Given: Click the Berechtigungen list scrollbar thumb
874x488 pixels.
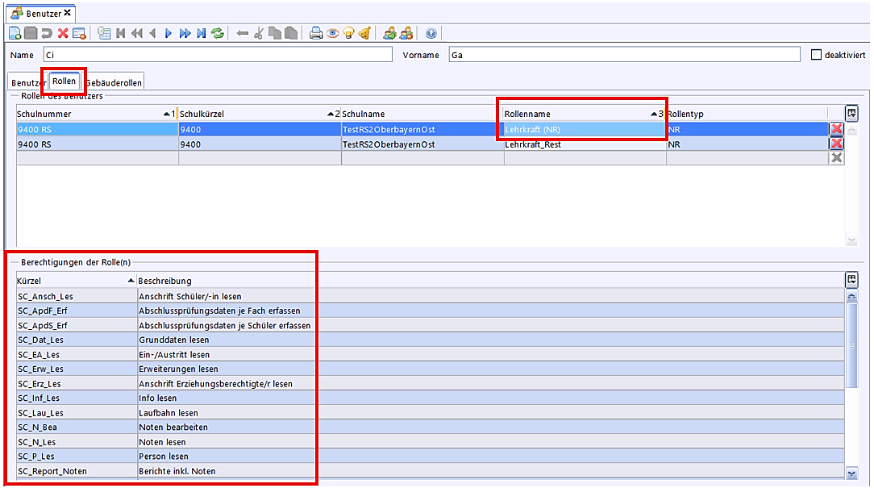Looking at the screenshot, I should [x=851, y=345].
